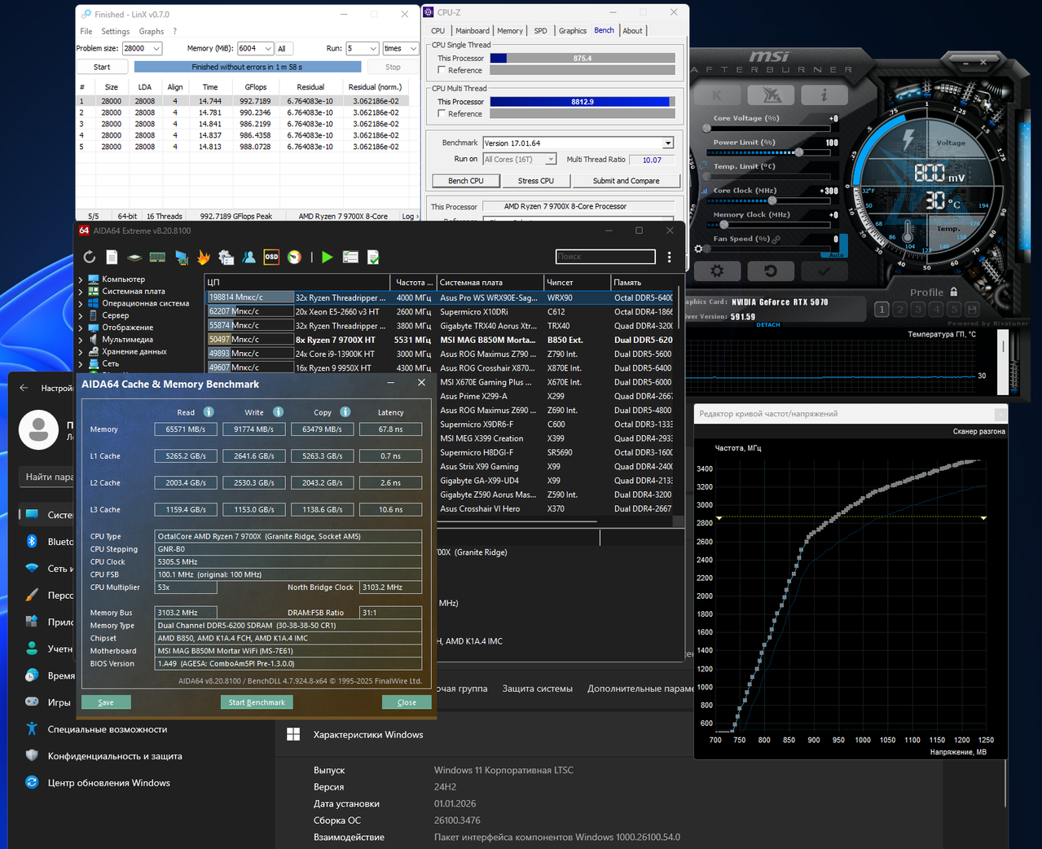
Task: Open the Run count dropdown in LinX
Action: tap(373, 49)
